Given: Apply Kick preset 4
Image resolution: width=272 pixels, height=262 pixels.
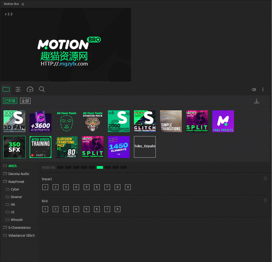Looking at the screenshot, I should pos(76,209).
